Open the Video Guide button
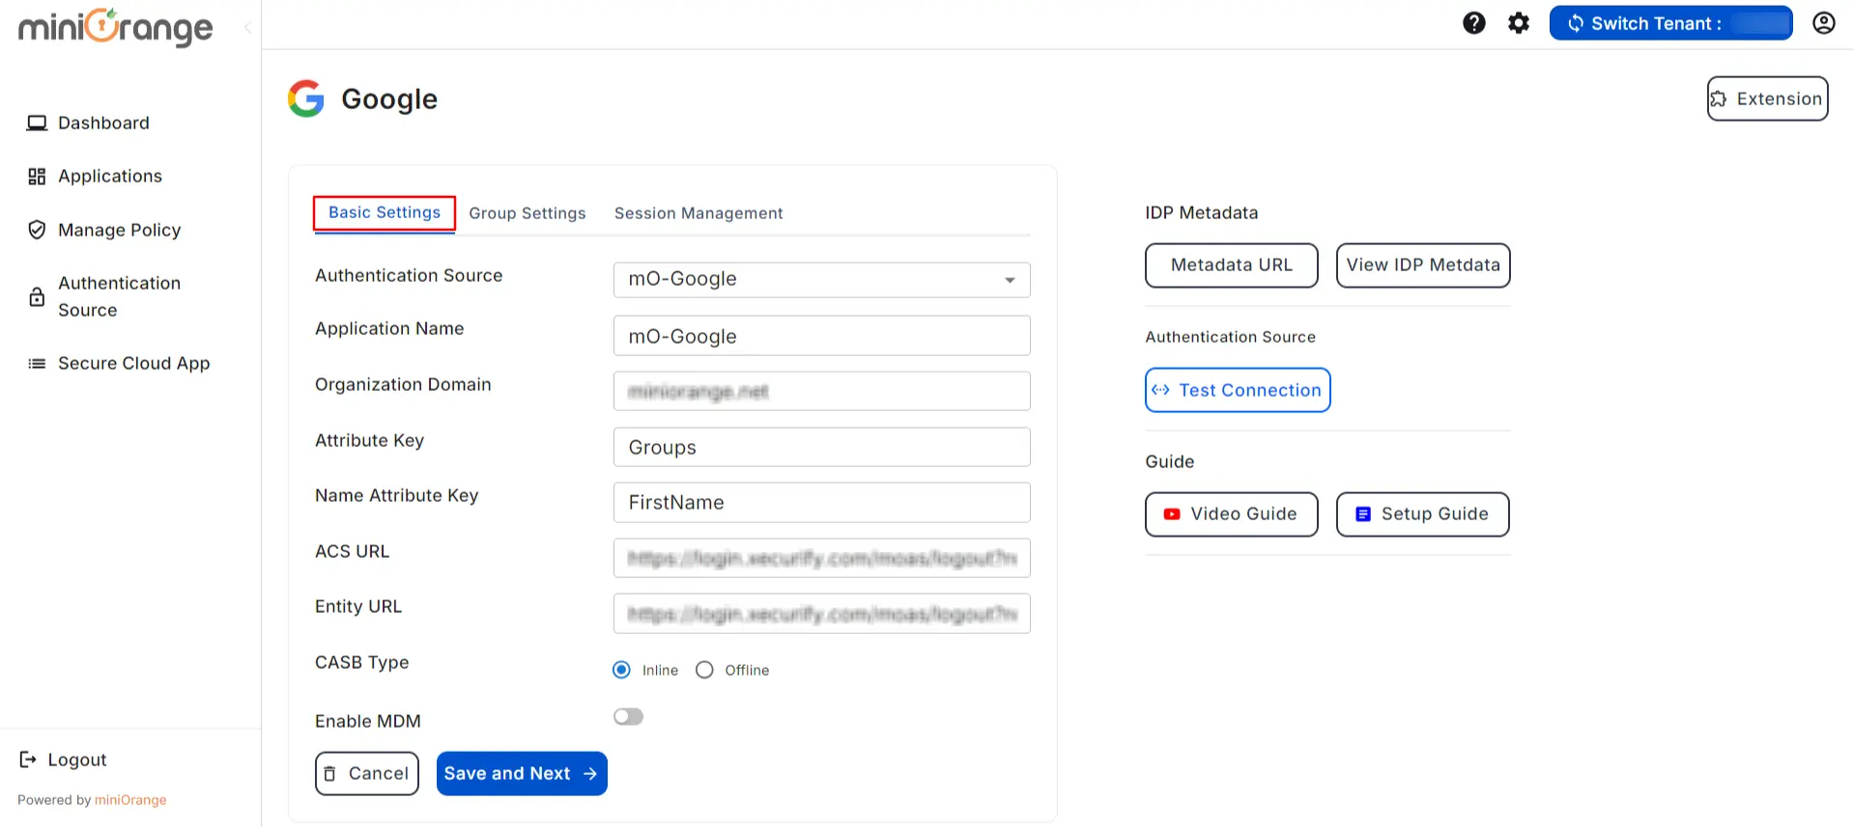The height and width of the screenshot is (827, 1853). pyautogui.click(x=1232, y=514)
